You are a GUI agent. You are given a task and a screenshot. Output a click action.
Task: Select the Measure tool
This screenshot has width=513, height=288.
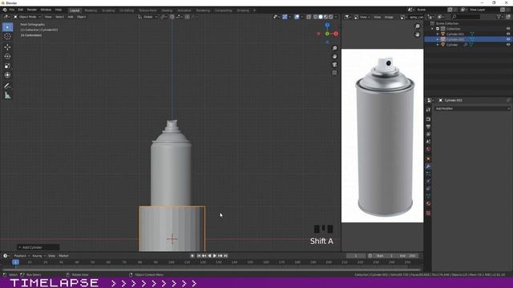(7, 95)
